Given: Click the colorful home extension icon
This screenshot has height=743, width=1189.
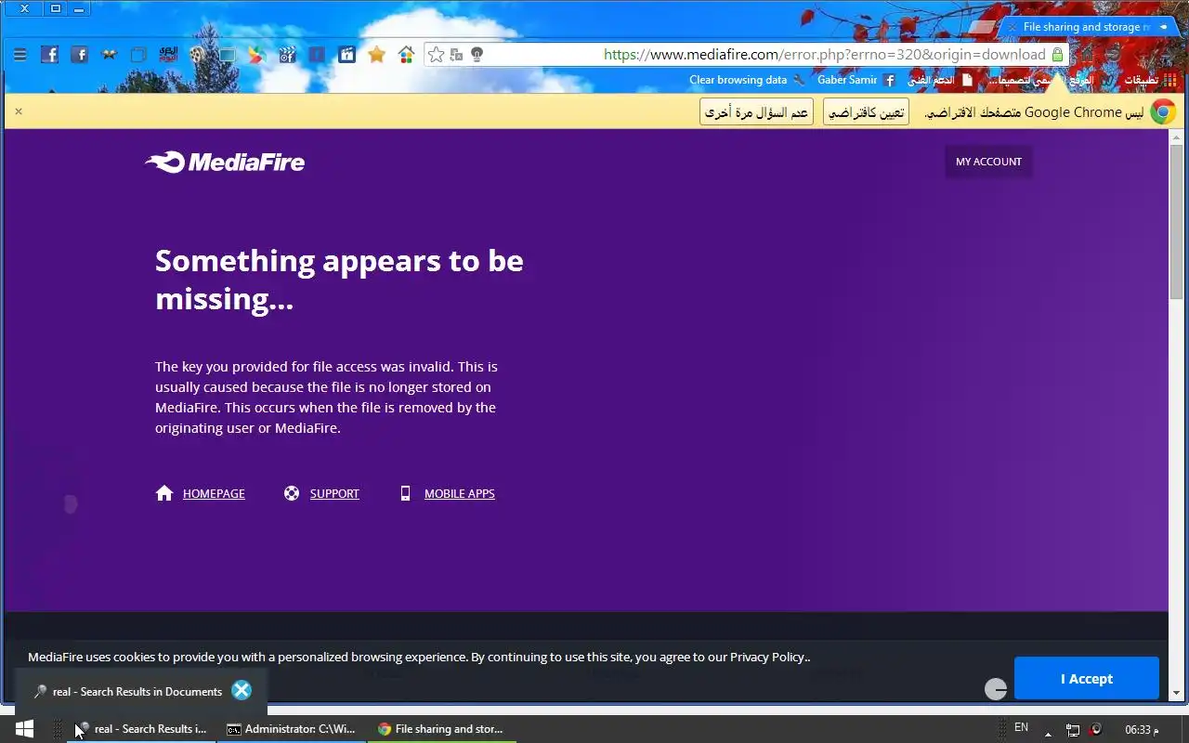Looking at the screenshot, I should point(406,55).
